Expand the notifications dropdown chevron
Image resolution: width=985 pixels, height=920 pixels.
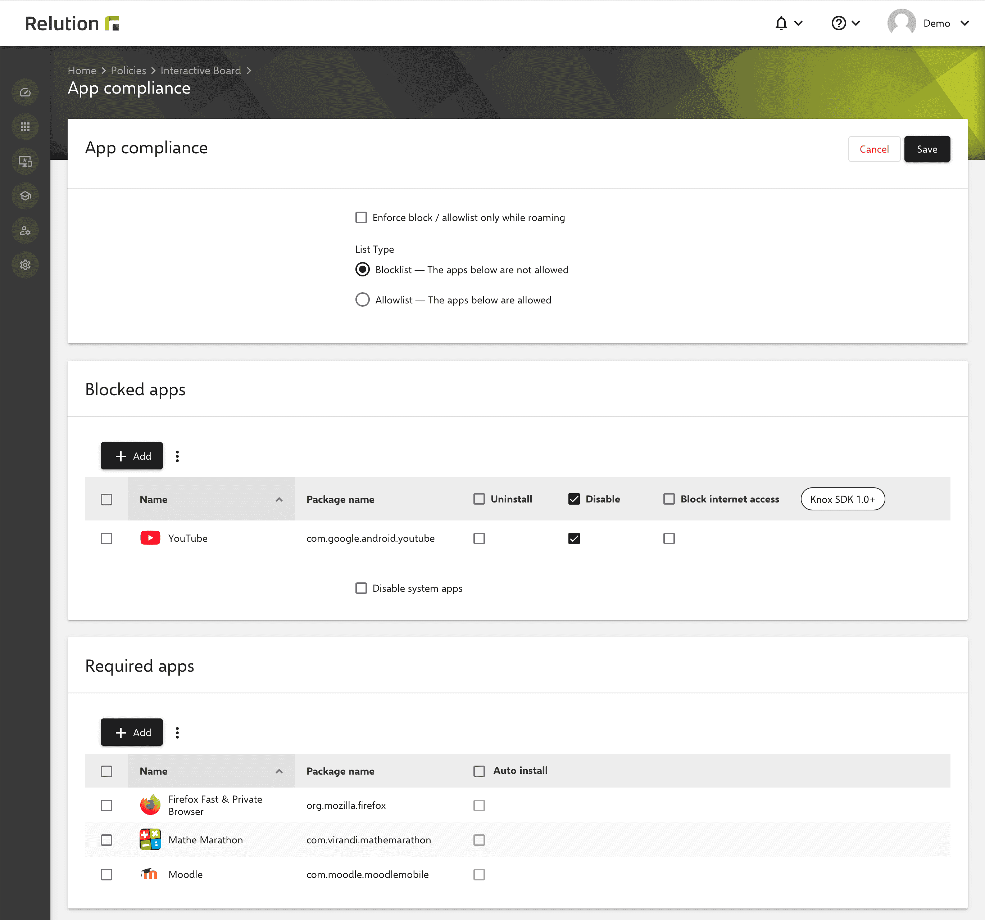click(798, 23)
